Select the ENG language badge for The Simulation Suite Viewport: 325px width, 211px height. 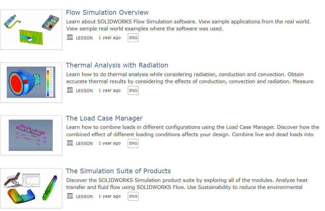(133, 196)
